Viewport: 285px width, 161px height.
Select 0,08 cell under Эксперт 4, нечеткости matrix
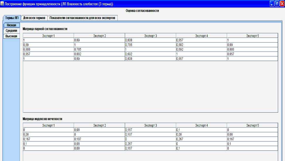click(201, 134)
